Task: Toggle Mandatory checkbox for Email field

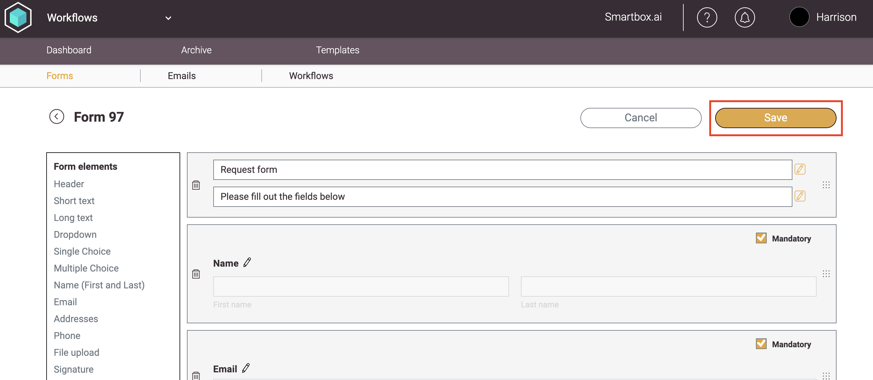Action: tap(761, 344)
